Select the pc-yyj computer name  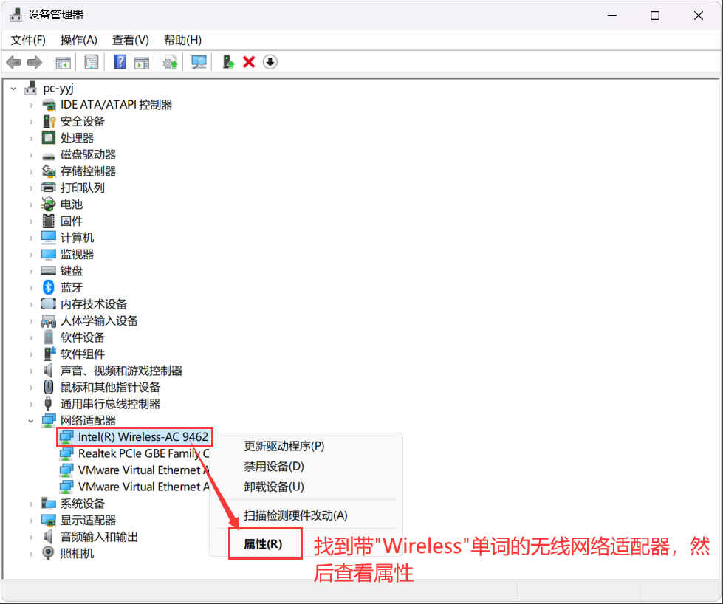(58, 88)
